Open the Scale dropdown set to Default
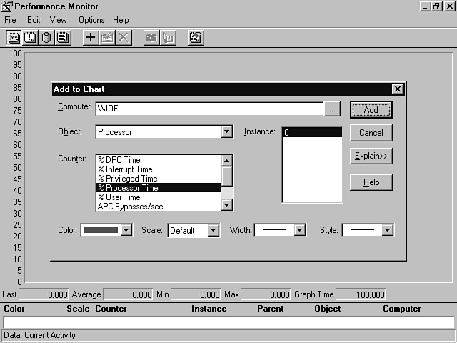Image resolution: width=457 pixels, height=343 pixels. point(213,230)
